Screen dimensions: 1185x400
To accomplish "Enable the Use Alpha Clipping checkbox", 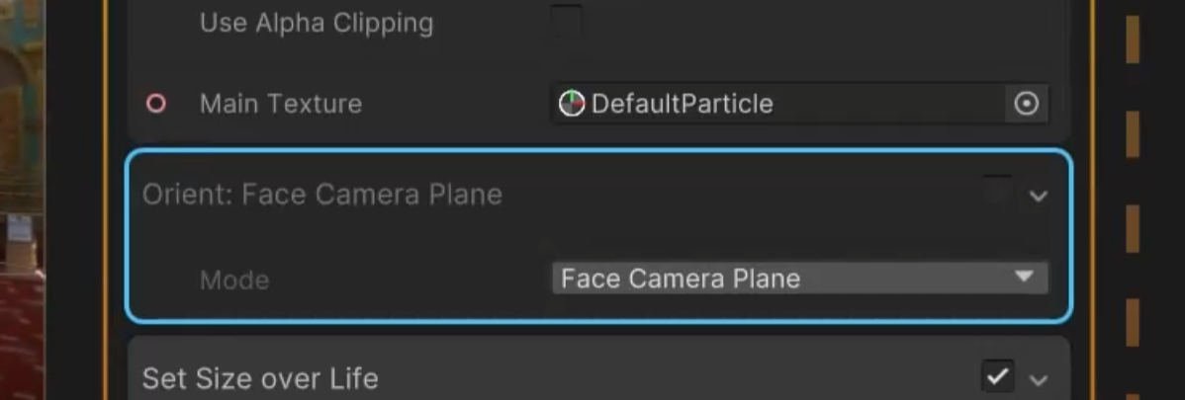I will click(566, 21).
